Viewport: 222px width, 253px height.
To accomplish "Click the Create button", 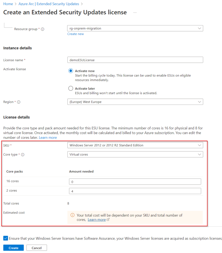I will point(13,248).
